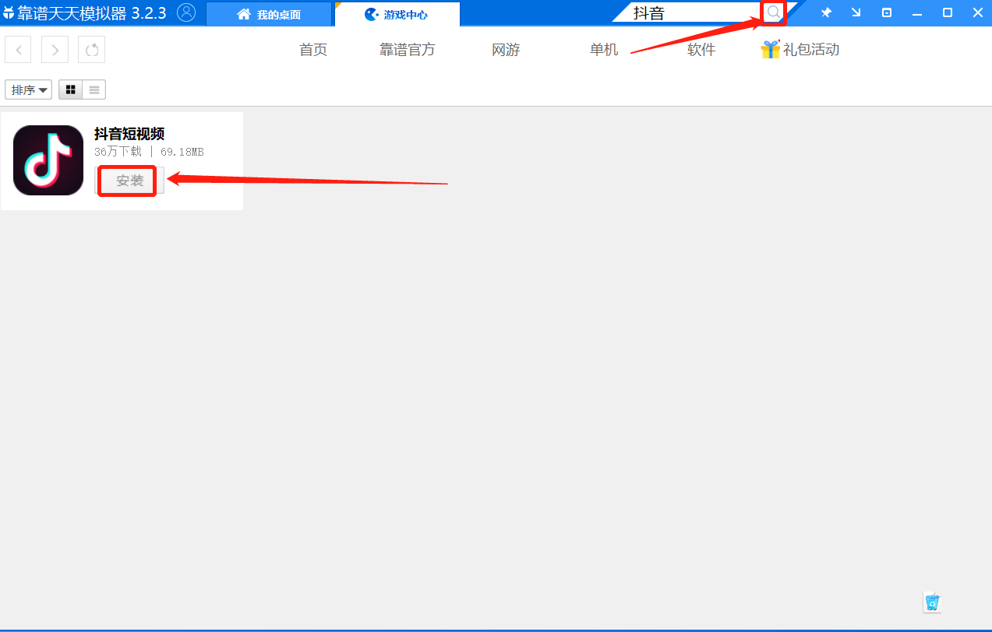Open the 礼包活动 gift section

(800, 50)
